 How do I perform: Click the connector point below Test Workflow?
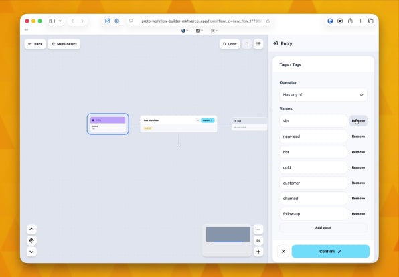178,145
